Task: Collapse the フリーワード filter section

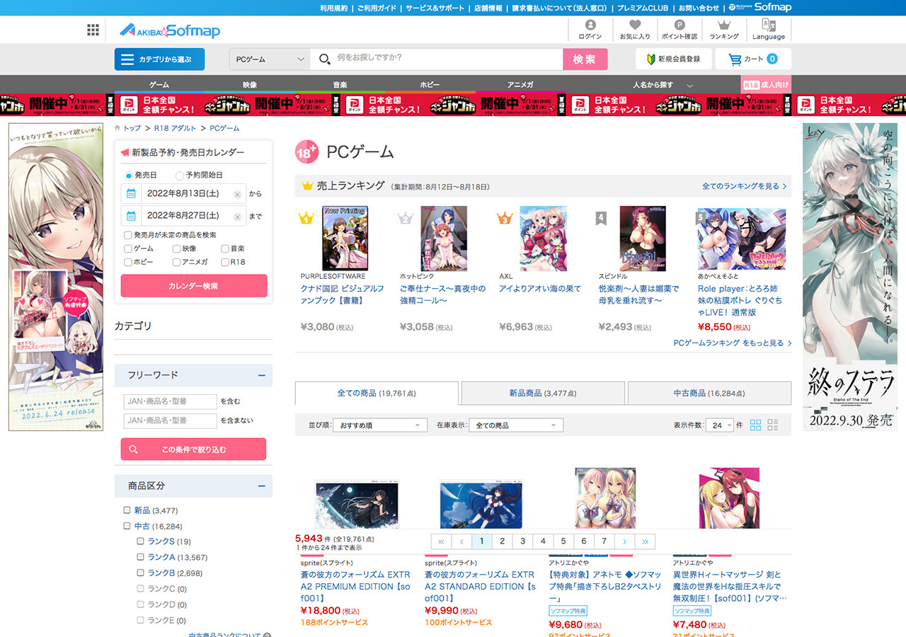Action: coord(262,375)
